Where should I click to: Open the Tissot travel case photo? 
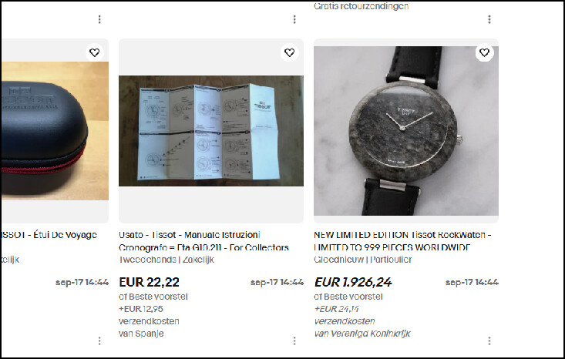(55, 131)
